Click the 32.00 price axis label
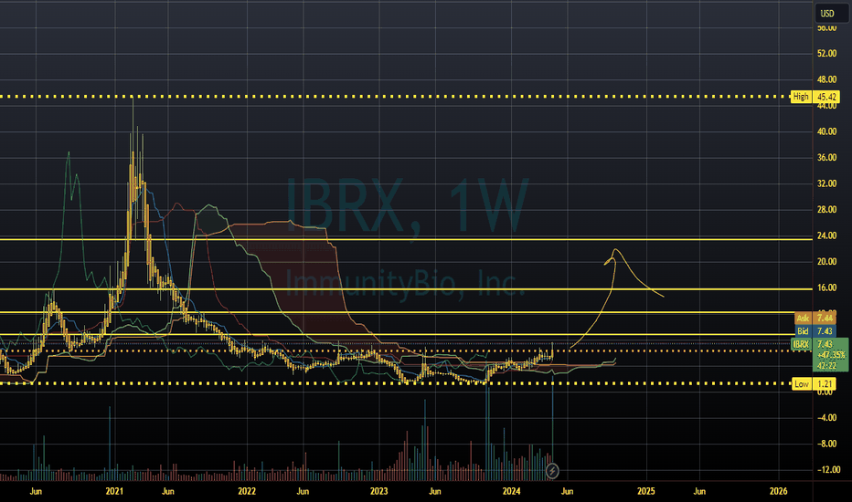Screen dimensions: 852x502 pyautogui.click(x=826, y=183)
